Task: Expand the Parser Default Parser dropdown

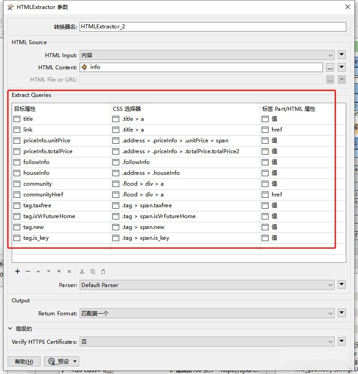Action: coord(207,285)
